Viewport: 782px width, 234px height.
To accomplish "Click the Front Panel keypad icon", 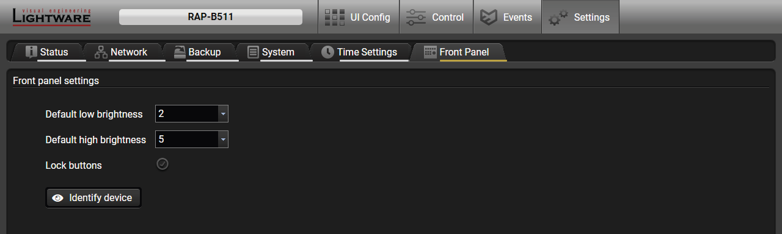I will click(x=430, y=52).
